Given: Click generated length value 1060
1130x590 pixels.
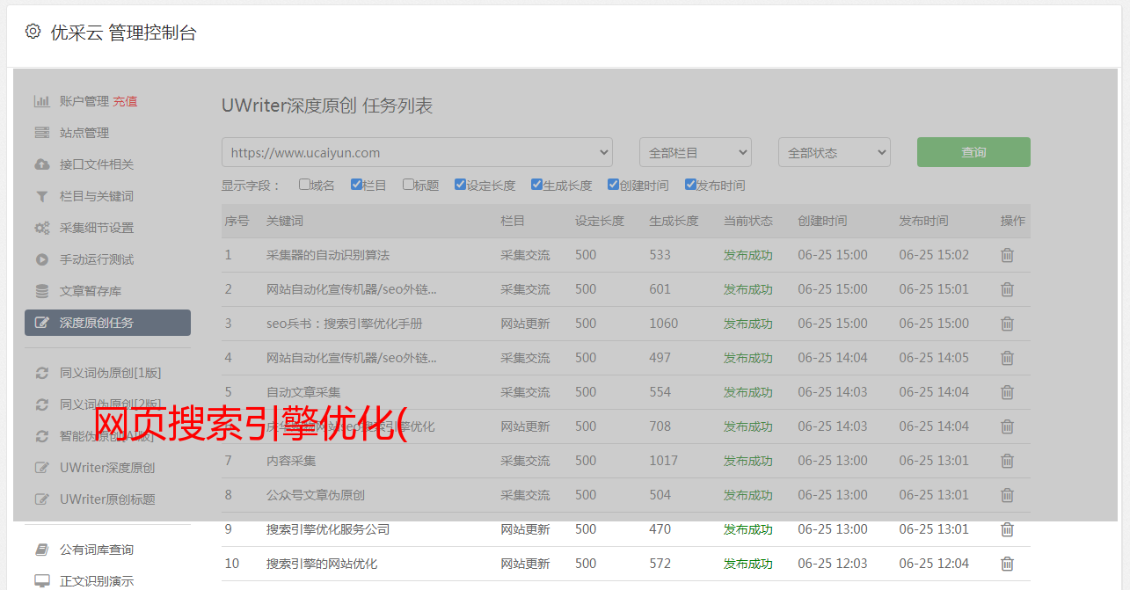Looking at the screenshot, I should pos(664,324).
